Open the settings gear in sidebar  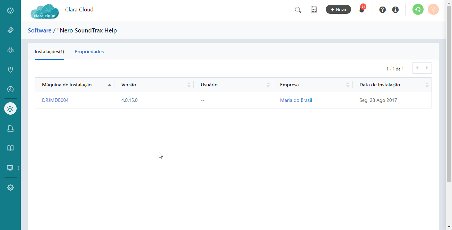(x=10, y=188)
